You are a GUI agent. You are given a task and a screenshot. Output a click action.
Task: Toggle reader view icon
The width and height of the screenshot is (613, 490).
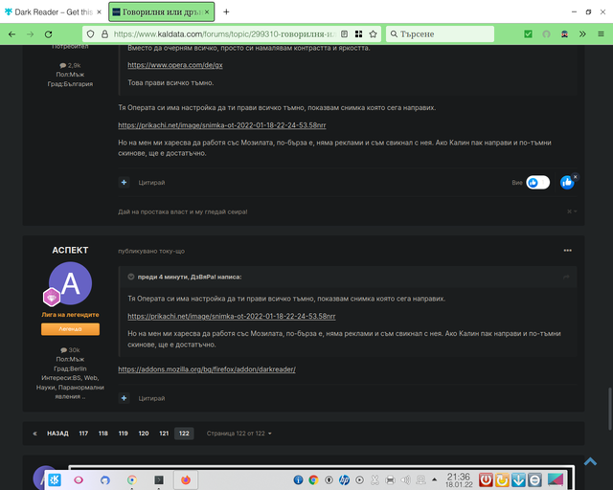point(344,34)
